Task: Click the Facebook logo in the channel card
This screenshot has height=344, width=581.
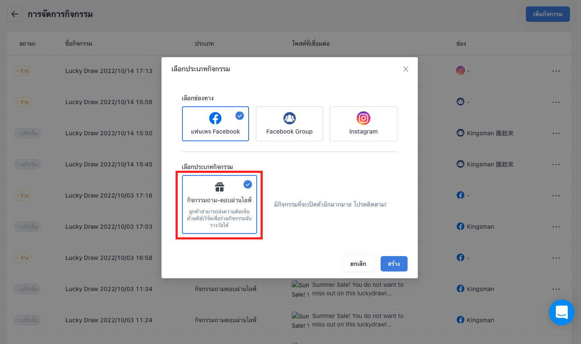Action: [x=215, y=118]
